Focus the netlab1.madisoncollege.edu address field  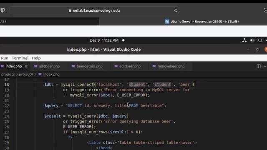pyautogui.click(x=94, y=10)
